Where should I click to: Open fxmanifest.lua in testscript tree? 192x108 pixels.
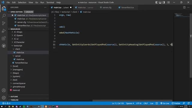tap(21, 63)
